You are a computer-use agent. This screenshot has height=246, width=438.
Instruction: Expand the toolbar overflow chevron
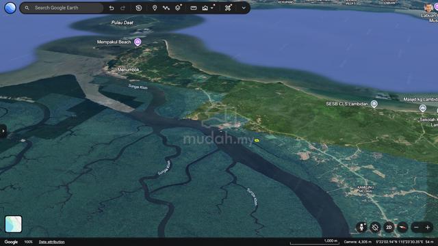point(244,8)
